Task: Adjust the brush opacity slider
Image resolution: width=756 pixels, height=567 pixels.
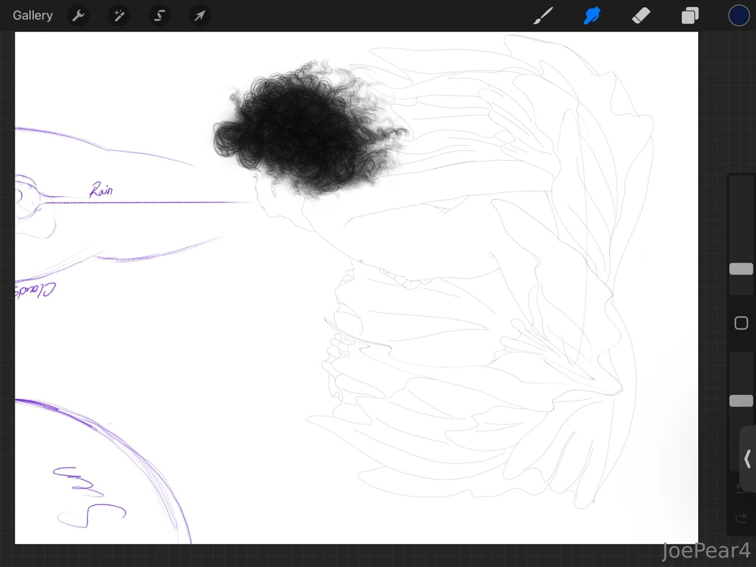Action: pos(741,401)
